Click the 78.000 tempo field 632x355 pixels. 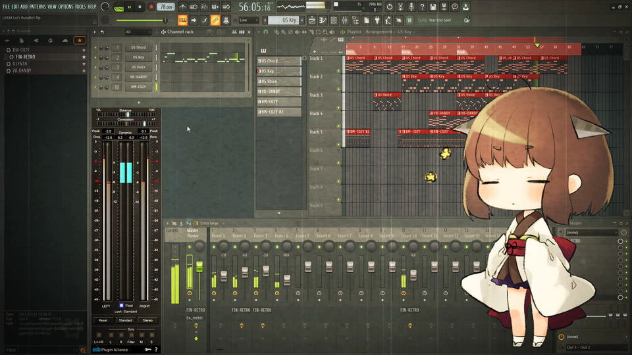pos(166,7)
